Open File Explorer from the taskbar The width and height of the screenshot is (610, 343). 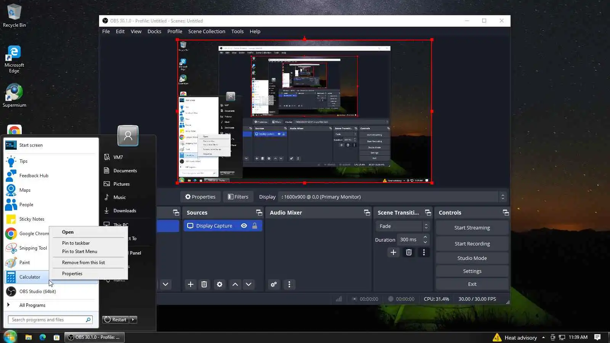coord(28,337)
